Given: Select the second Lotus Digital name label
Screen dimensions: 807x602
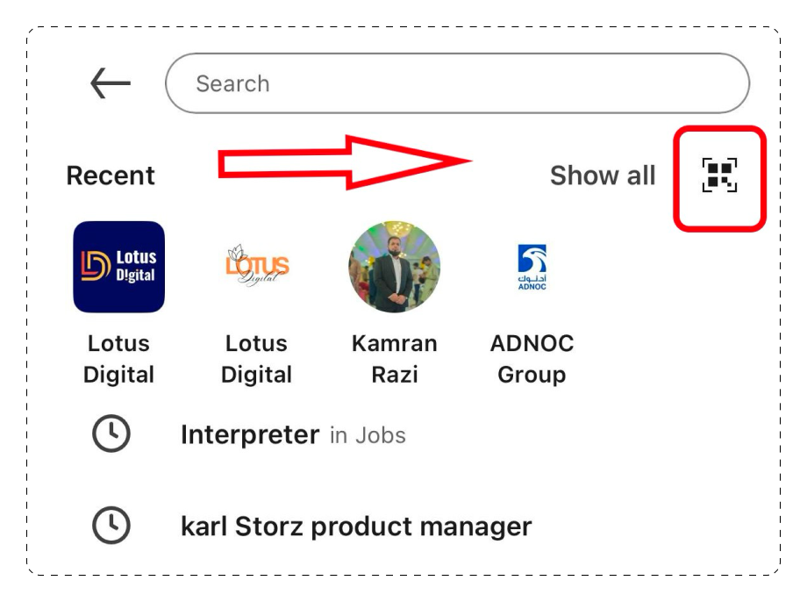Looking at the screenshot, I should 257,358.
